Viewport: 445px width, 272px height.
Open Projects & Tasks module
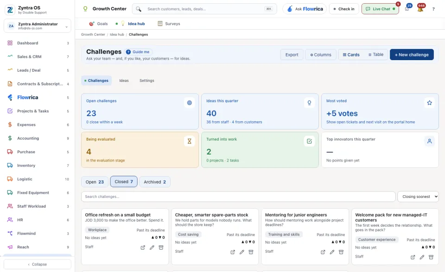38,111
